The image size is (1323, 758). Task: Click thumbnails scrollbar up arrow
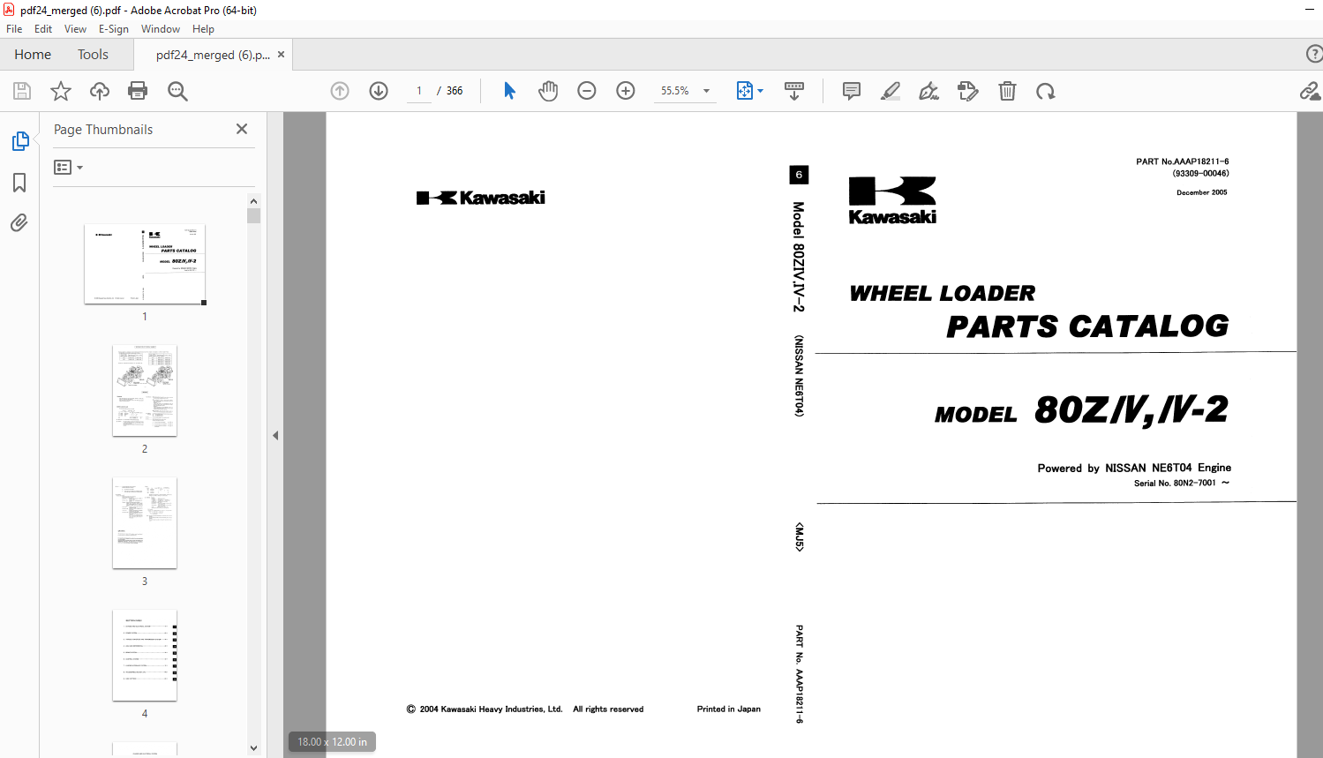(x=254, y=201)
